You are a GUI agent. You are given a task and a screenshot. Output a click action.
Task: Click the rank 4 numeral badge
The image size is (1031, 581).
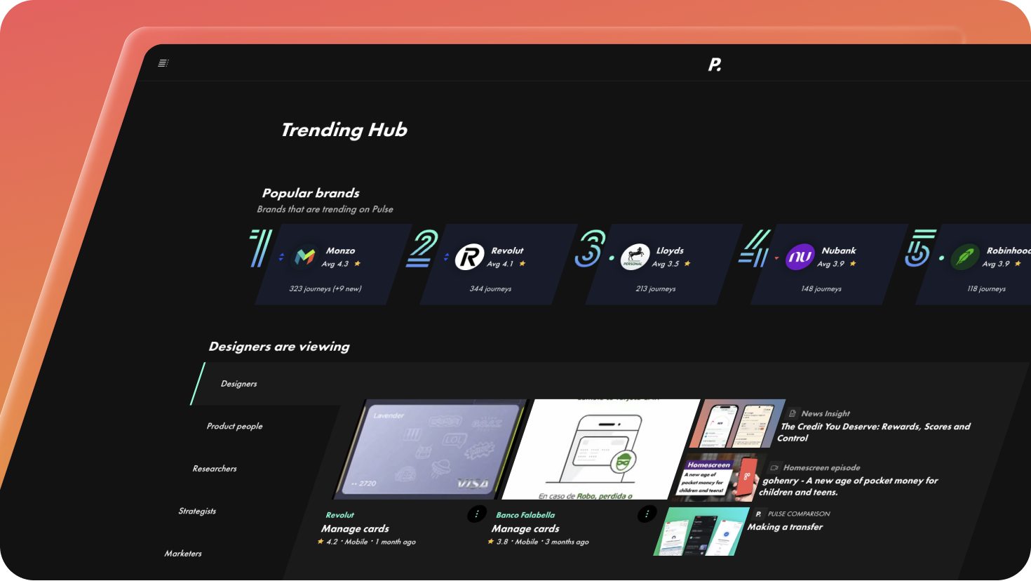[x=755, y=248]
